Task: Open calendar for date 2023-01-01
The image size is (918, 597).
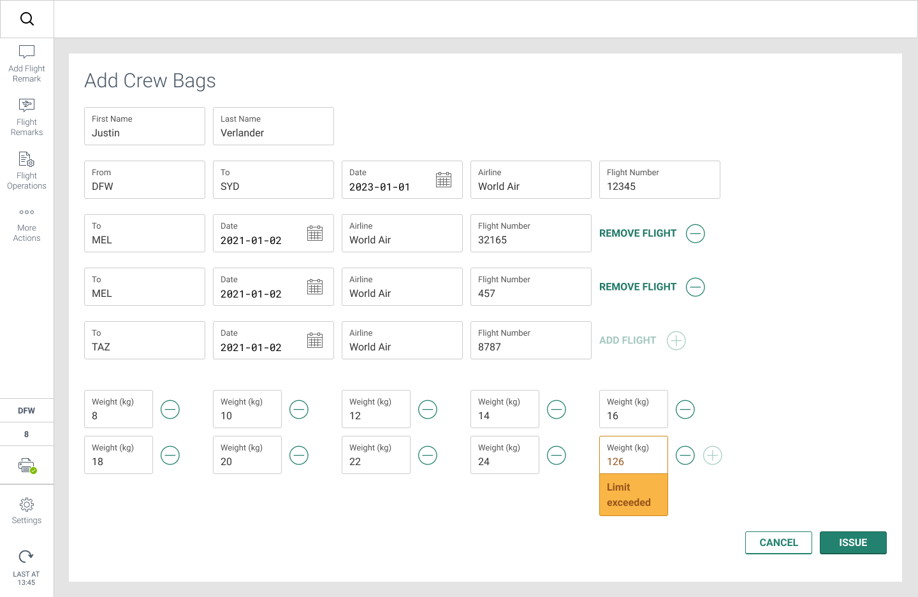Action: (x=444, y=180)
